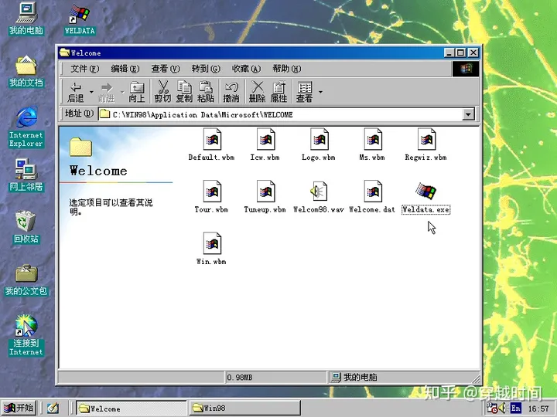Viewport: 557px width, 417px height.
Task: Click the 开始 Start button
Action: tap(19, 408)
